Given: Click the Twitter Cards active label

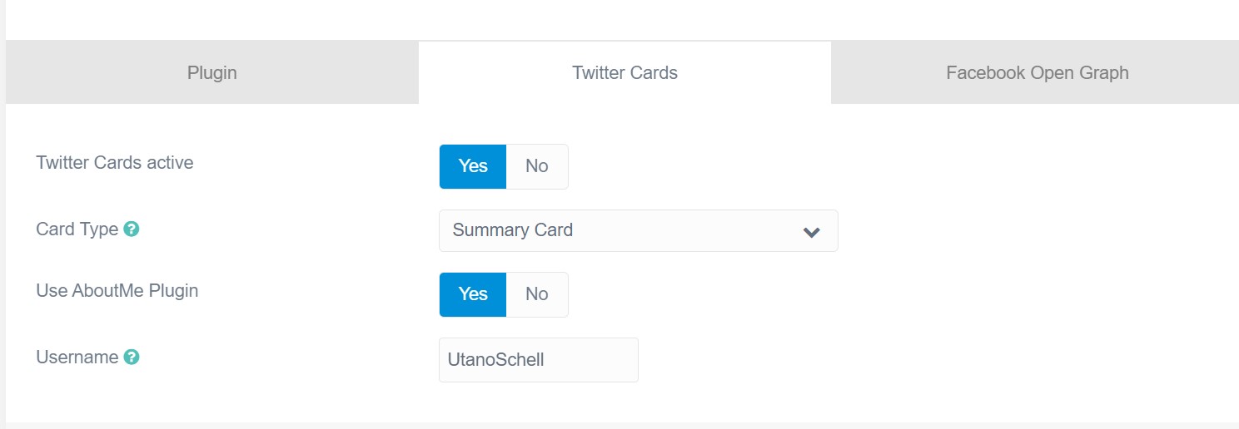Looking at the screenshot, I should (115, 163).
